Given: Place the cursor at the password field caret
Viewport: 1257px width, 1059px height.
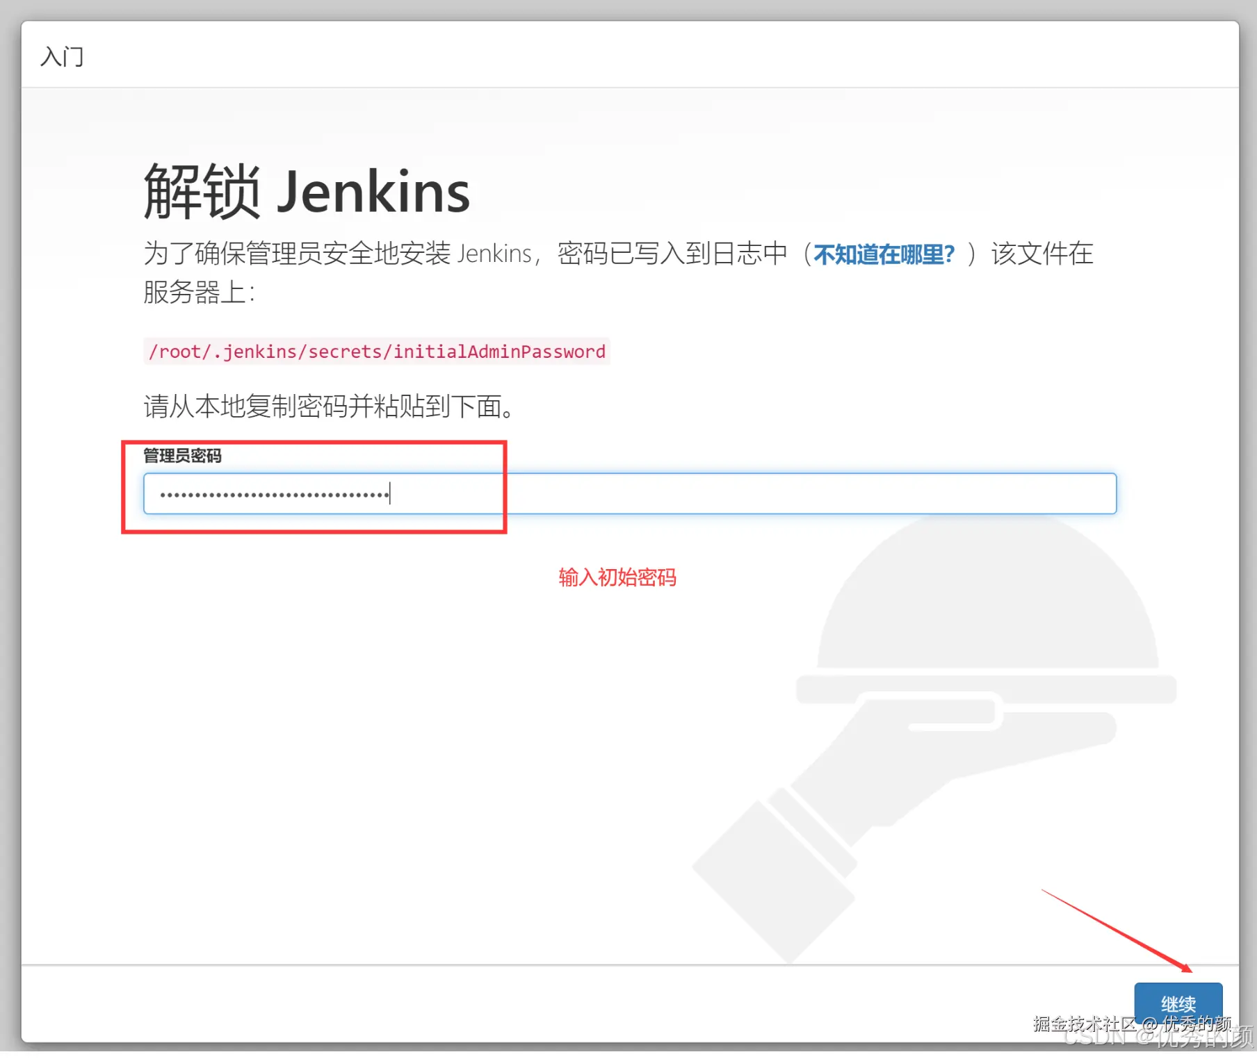Looking at the screenshot, I should 391,493.
